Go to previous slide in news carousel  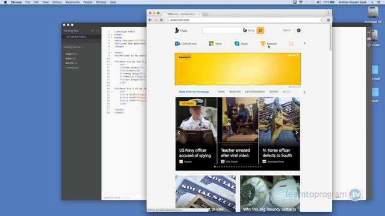(x=179, y=133)
